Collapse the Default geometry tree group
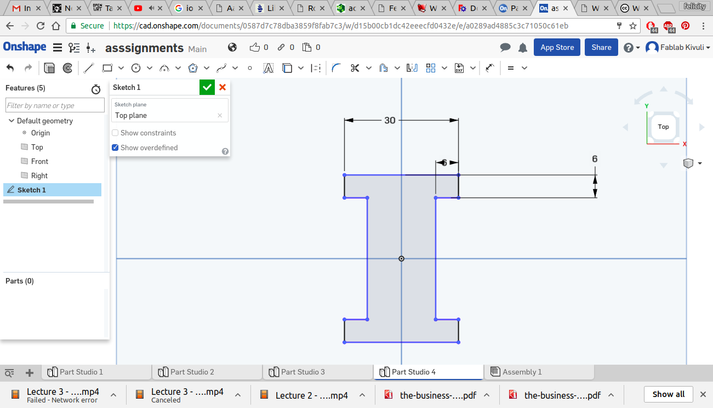This screenshot has width=713, height=408. click(12, 121)
